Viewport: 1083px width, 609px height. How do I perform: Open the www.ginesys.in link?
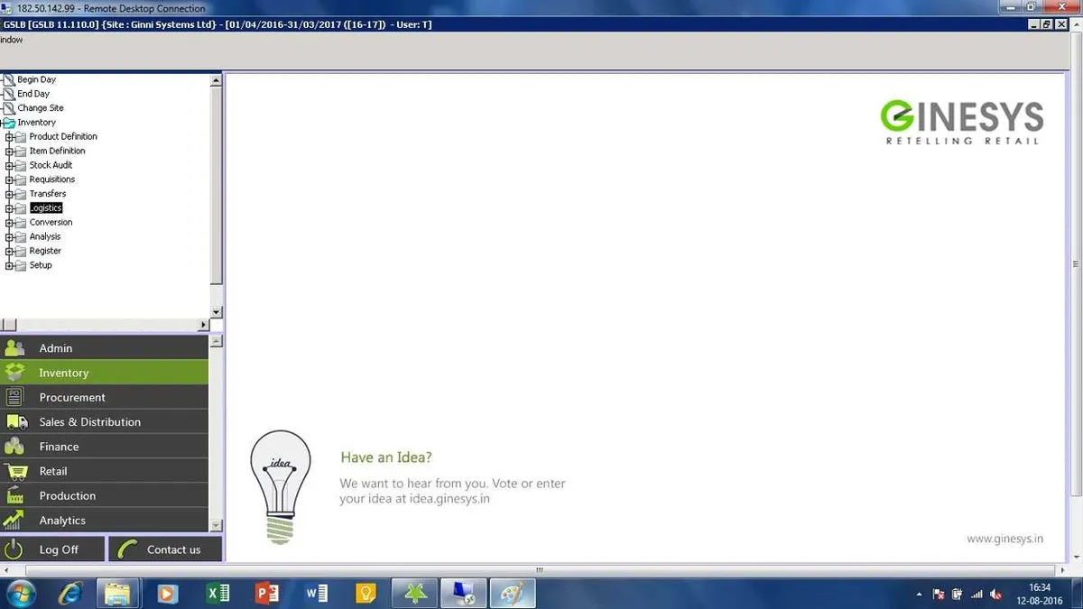pos(1004,539)
